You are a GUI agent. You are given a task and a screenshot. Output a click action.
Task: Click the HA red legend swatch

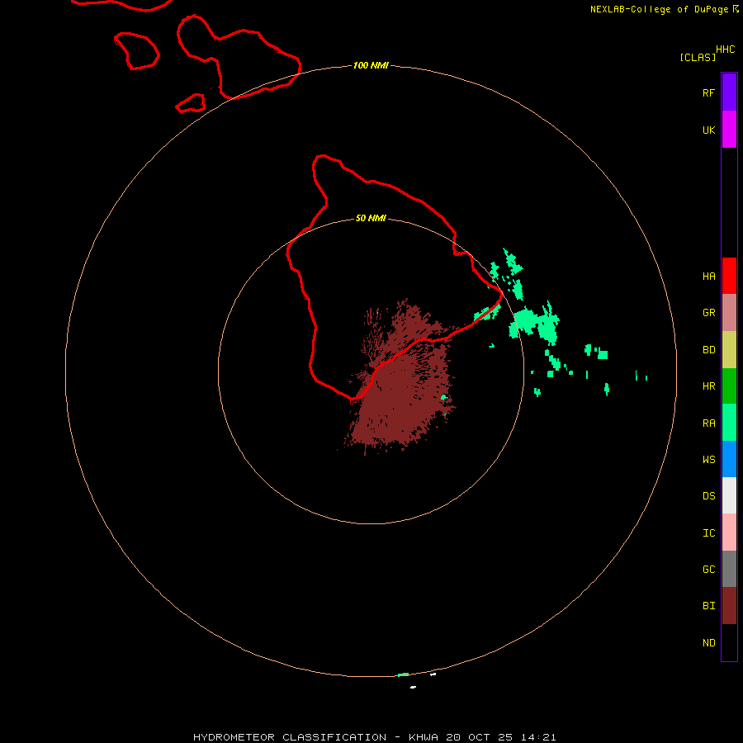(x=729, y=276)
